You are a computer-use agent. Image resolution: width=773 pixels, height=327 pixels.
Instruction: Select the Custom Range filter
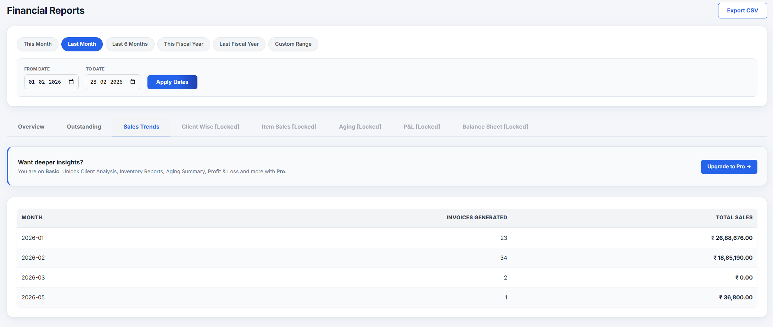tap(293, 44)
